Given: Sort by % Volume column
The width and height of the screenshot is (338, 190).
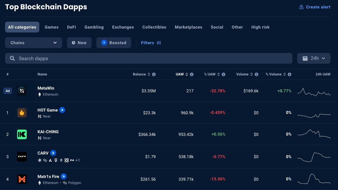Looking at the screenshot, I should pos(276,74).
